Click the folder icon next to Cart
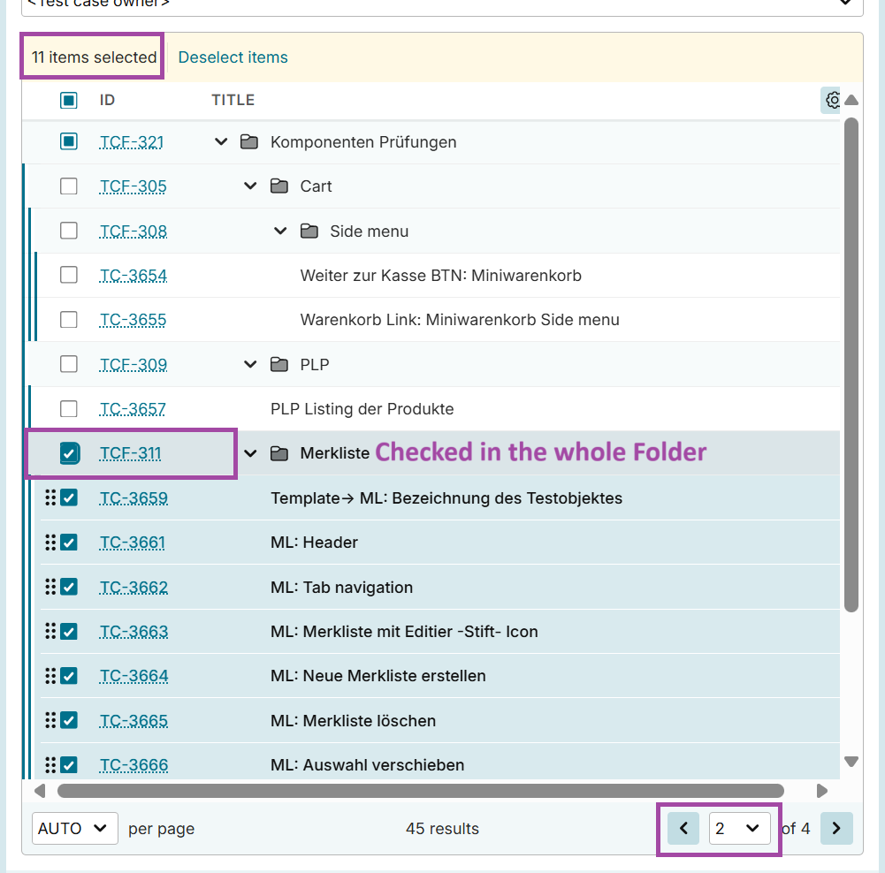Viewport: 885px width, 873px height. pyautogui.click(x=279, y=186)
